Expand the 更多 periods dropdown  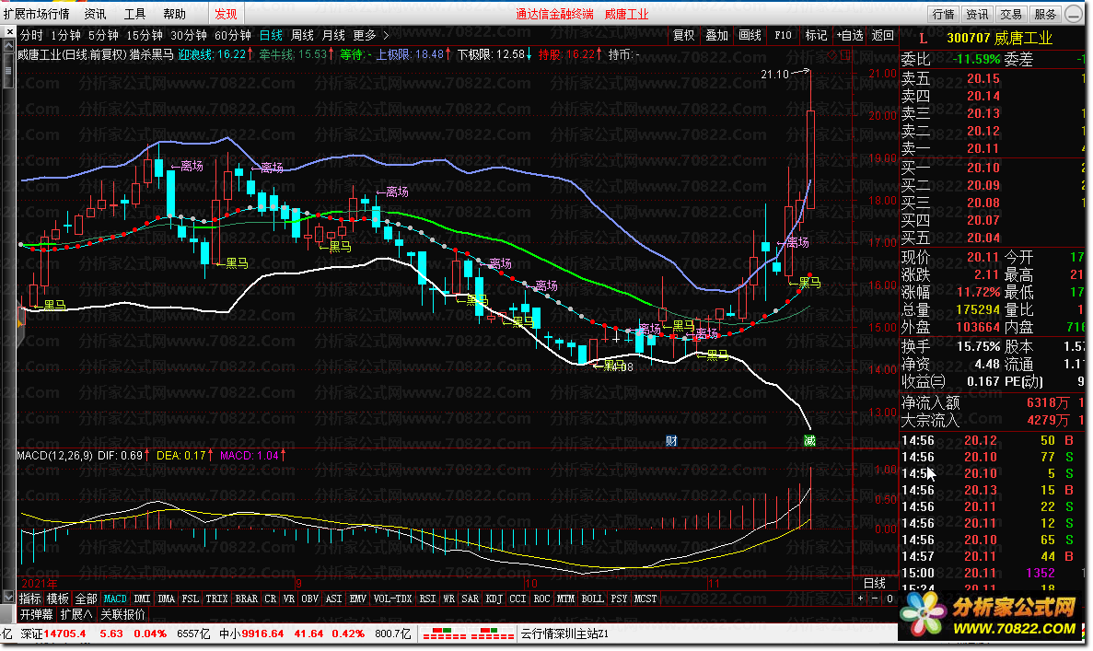370,35
